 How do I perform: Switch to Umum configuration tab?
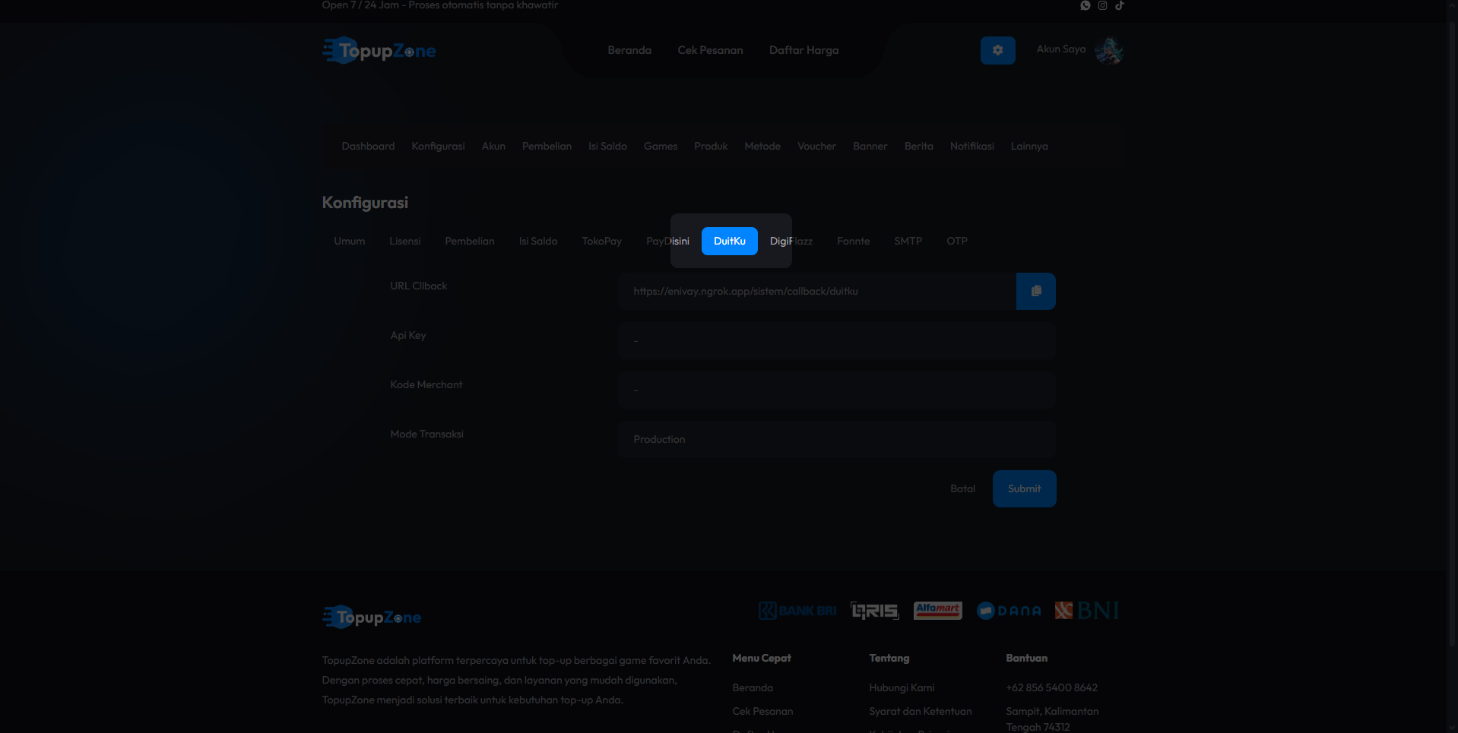coord(350,241)
